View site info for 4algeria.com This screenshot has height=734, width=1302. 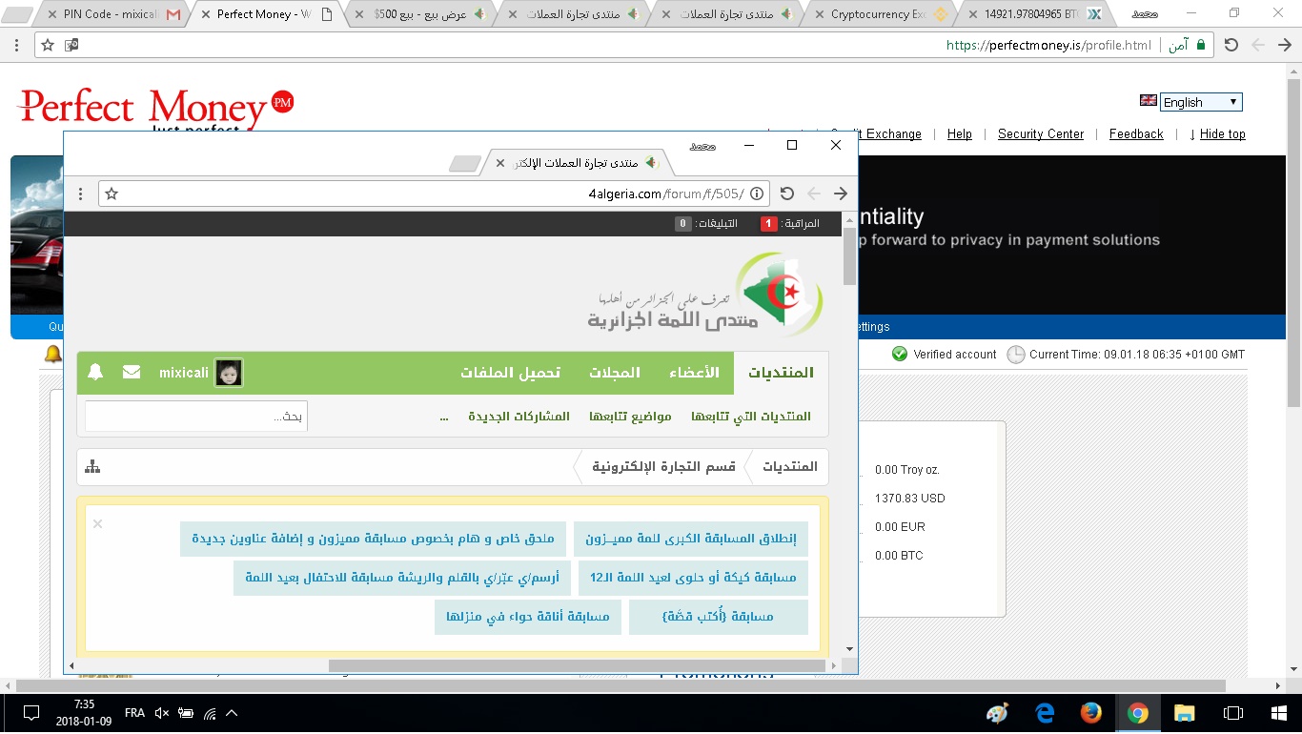coord(757,194)
